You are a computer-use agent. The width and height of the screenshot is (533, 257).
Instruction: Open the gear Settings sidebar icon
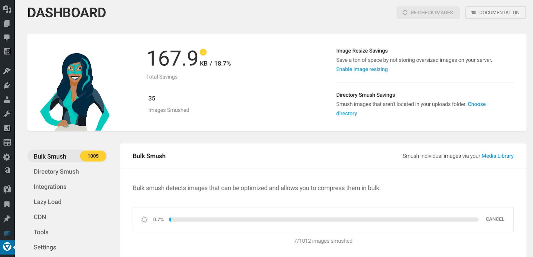tap(7, 157)
